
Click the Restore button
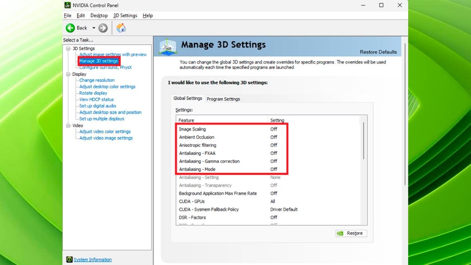click(351, 233)
